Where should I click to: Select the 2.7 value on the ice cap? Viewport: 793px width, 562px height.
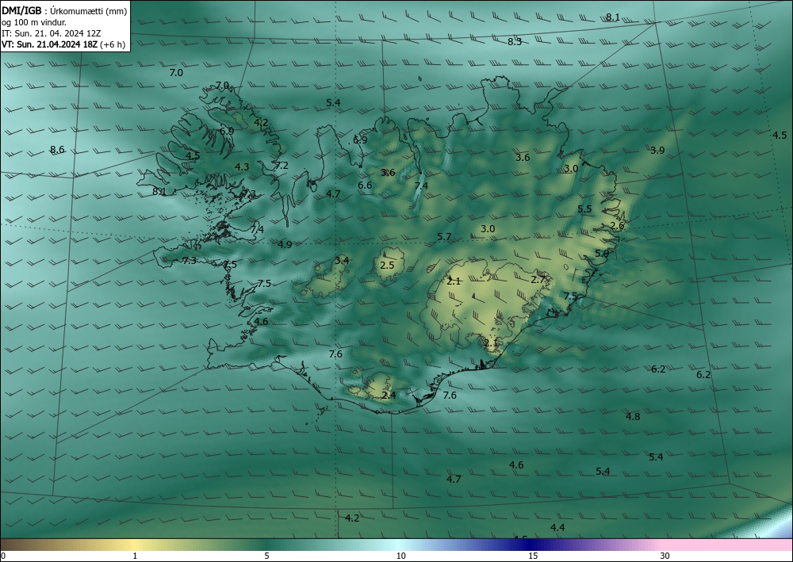point(538,280)
